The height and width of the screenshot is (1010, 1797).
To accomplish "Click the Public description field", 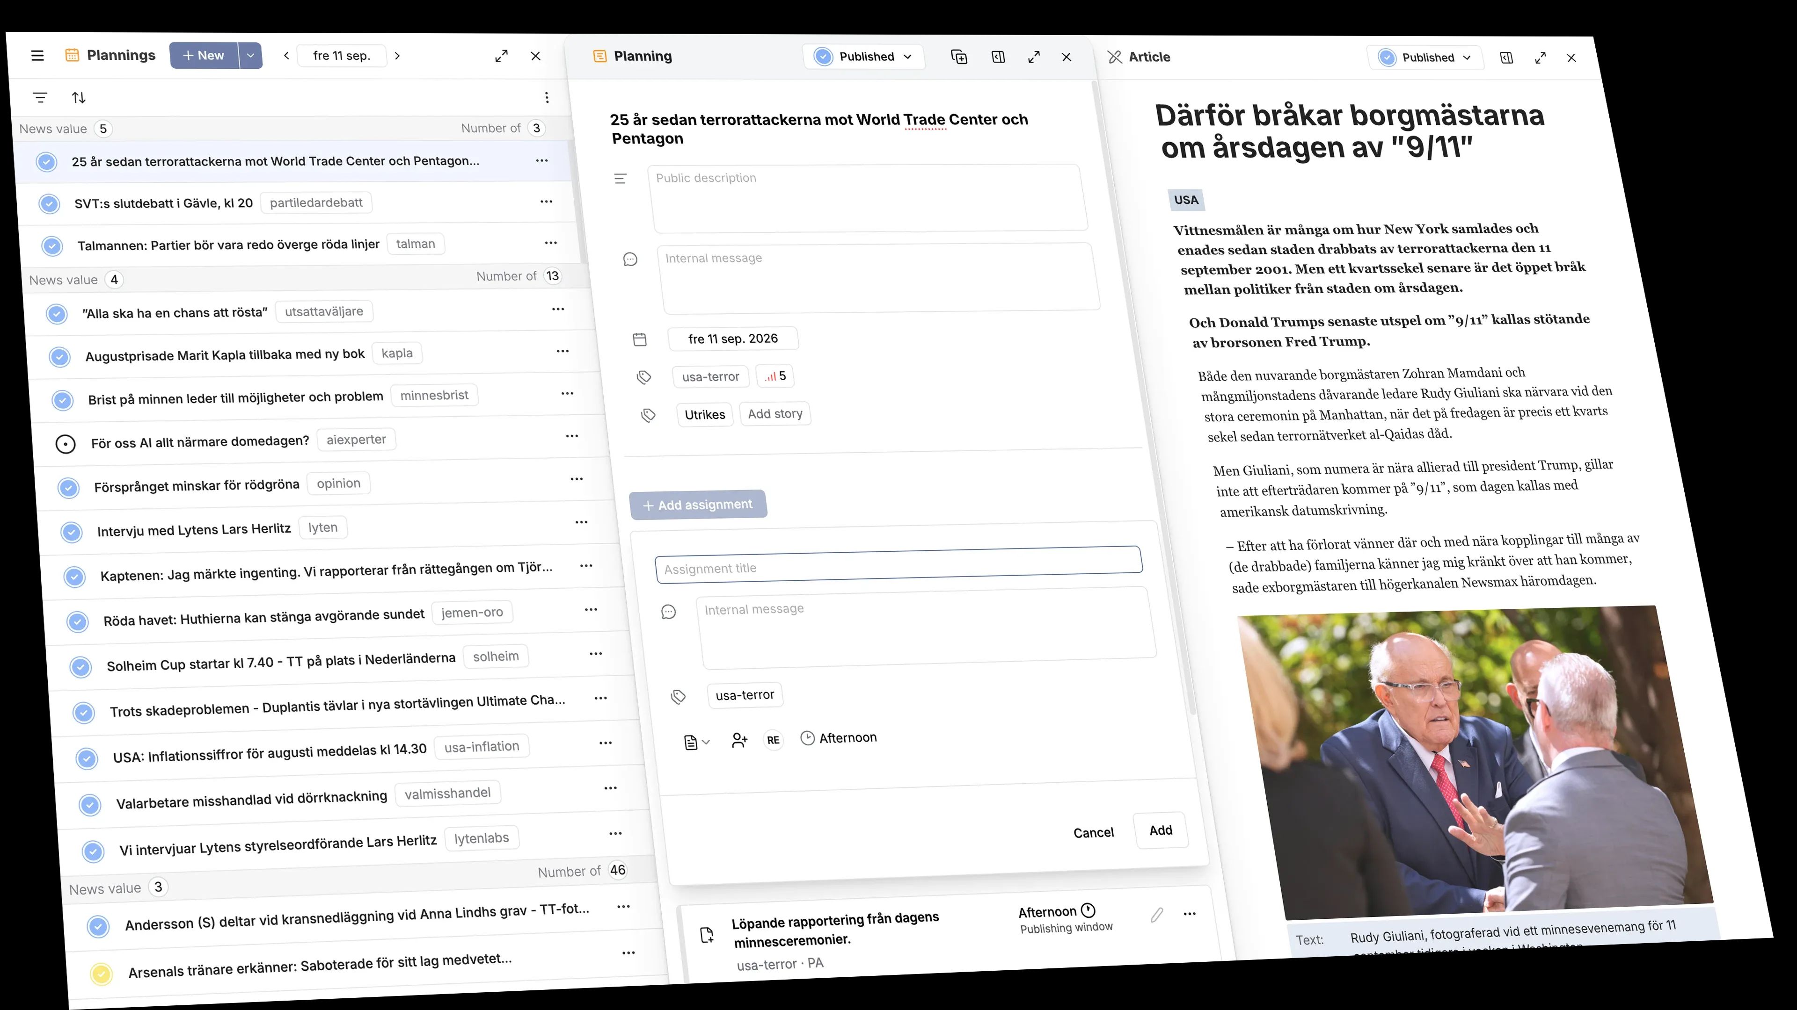I will pos(868,198).
